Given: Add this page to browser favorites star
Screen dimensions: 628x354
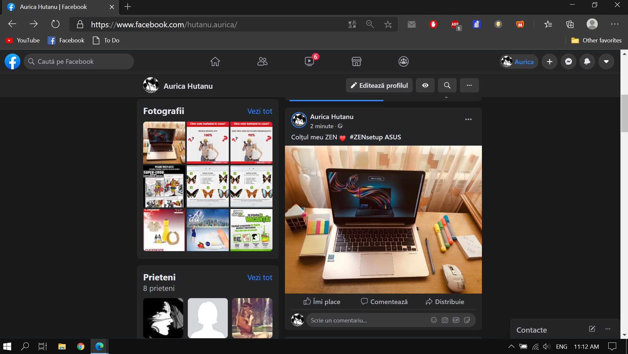Looking at the screenshot, I should pyautogui.click(x=388, y=24).
